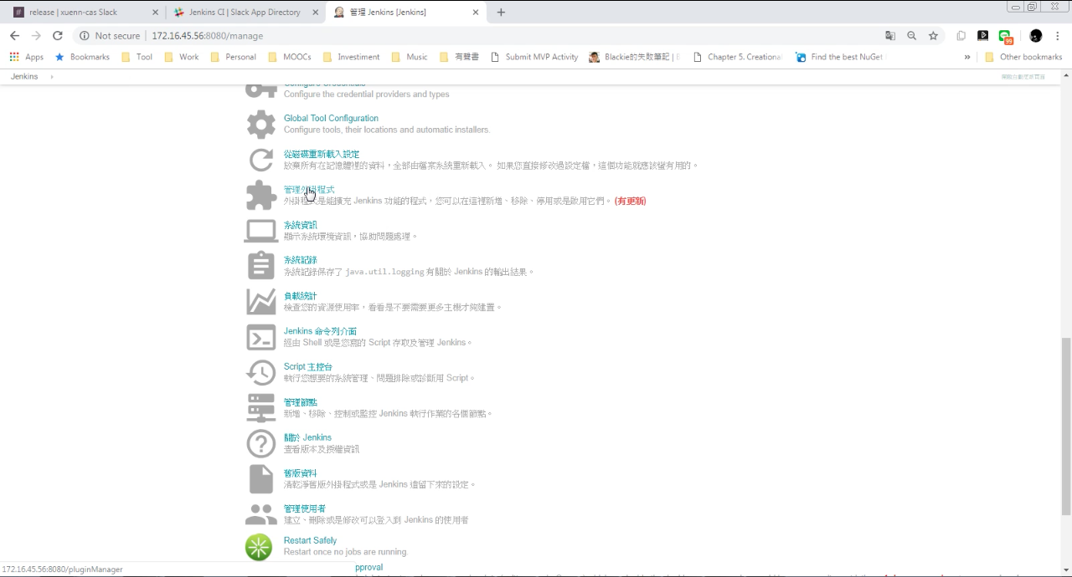1072x577 pixels.
Task: Open the 管理使用者 link
Action: tap(305, 508)
